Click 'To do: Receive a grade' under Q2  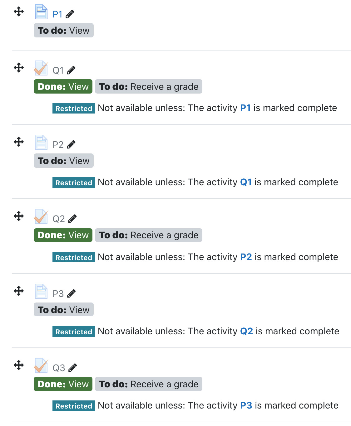[149, 235]
